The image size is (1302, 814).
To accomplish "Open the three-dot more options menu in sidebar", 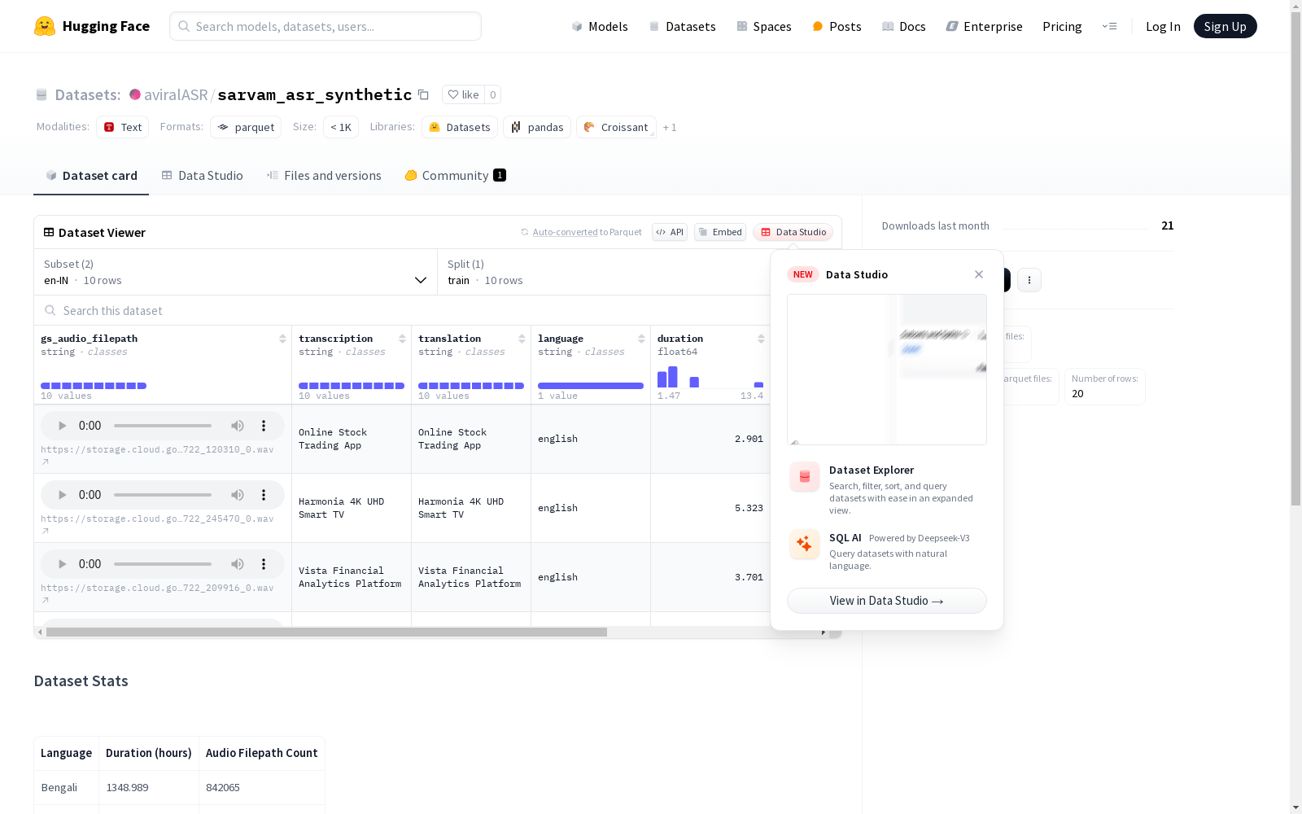I will [1029, 280].
